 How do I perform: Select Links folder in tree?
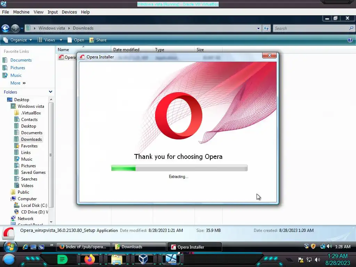point(26,153)
